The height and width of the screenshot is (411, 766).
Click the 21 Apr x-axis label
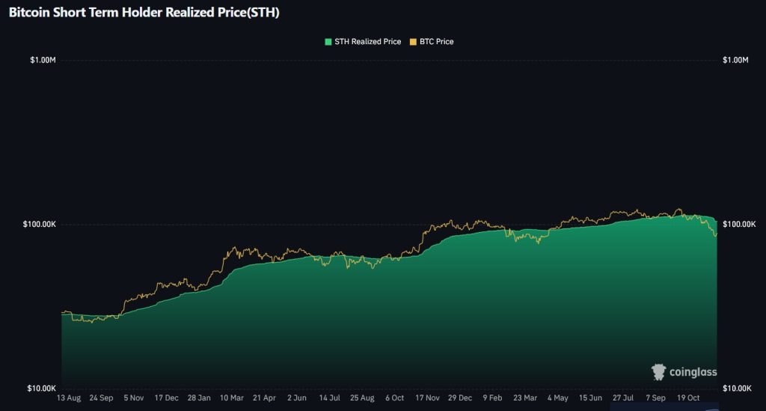tap(264, 398)
